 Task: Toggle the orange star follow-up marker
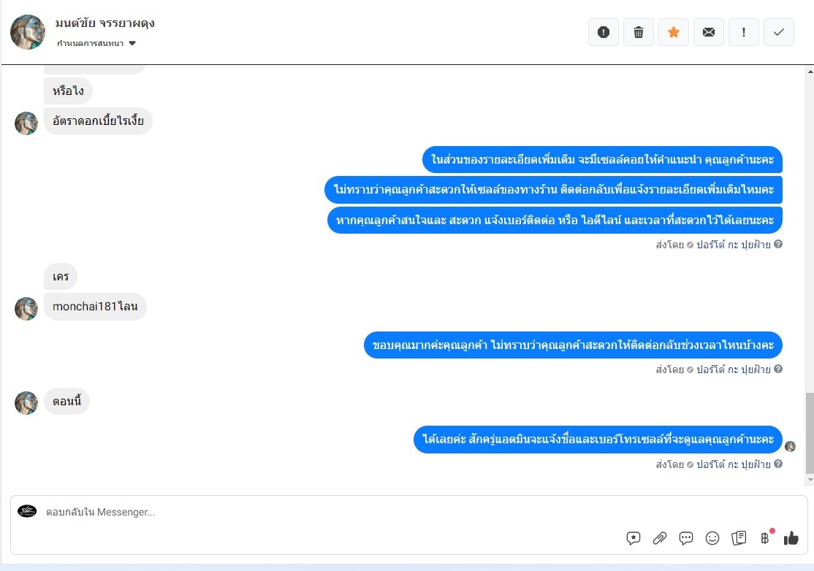tap(674, 32)
